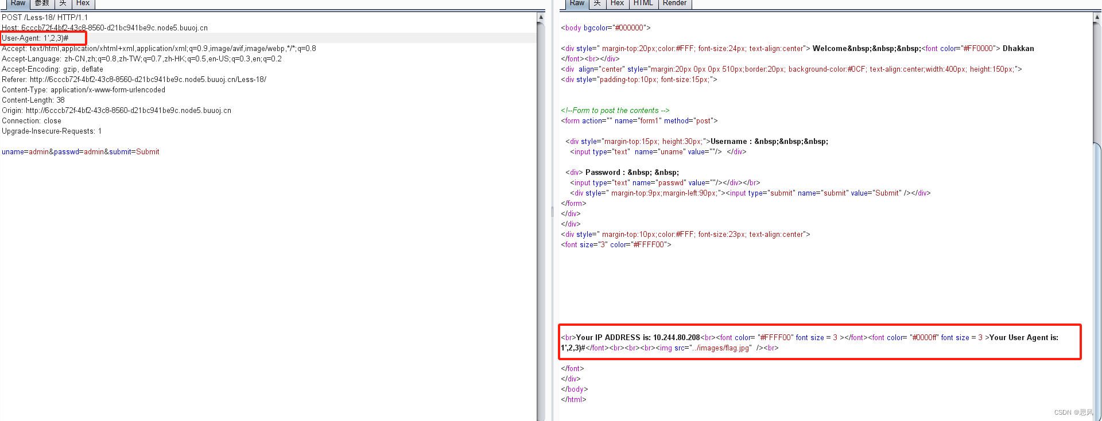Open the response Hex tab
The height and width of the screenshot is (421, 1102).
[x=618, y=3]
